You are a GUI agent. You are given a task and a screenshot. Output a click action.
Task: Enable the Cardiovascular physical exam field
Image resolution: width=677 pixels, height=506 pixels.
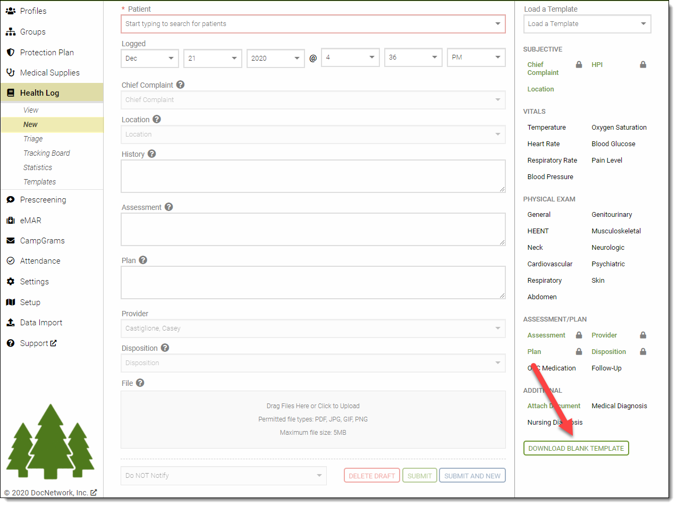(549, 264)
